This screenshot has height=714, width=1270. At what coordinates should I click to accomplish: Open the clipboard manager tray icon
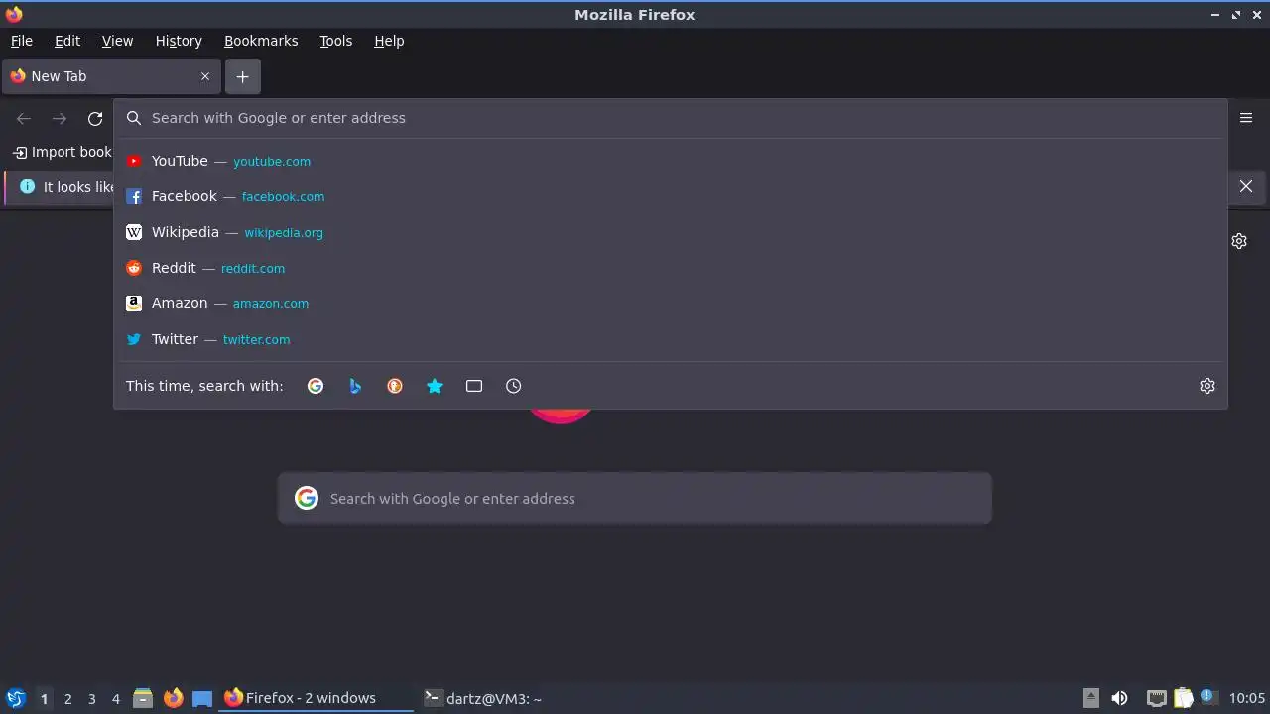point(1183,698)
